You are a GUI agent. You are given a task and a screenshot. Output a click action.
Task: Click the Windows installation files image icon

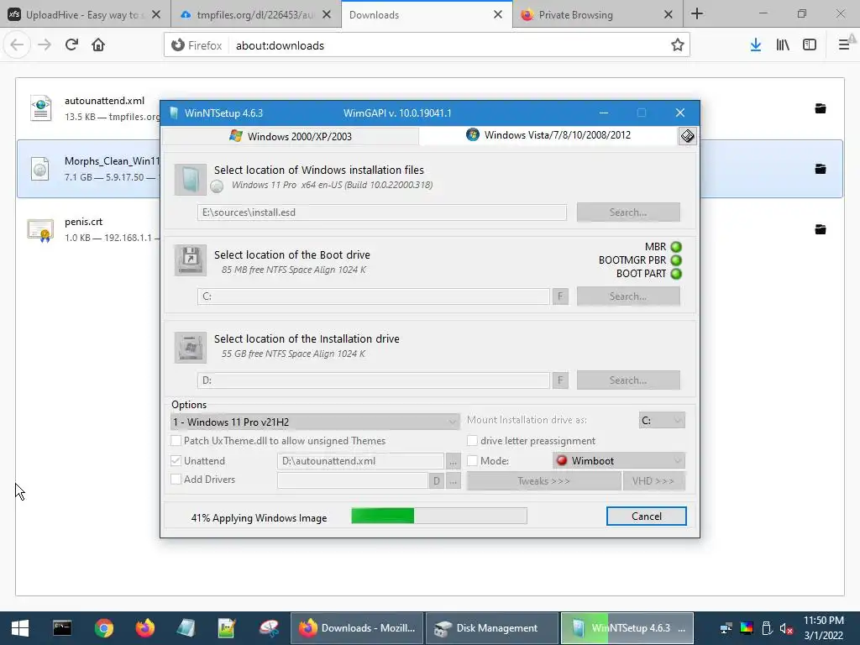(191, 180)
